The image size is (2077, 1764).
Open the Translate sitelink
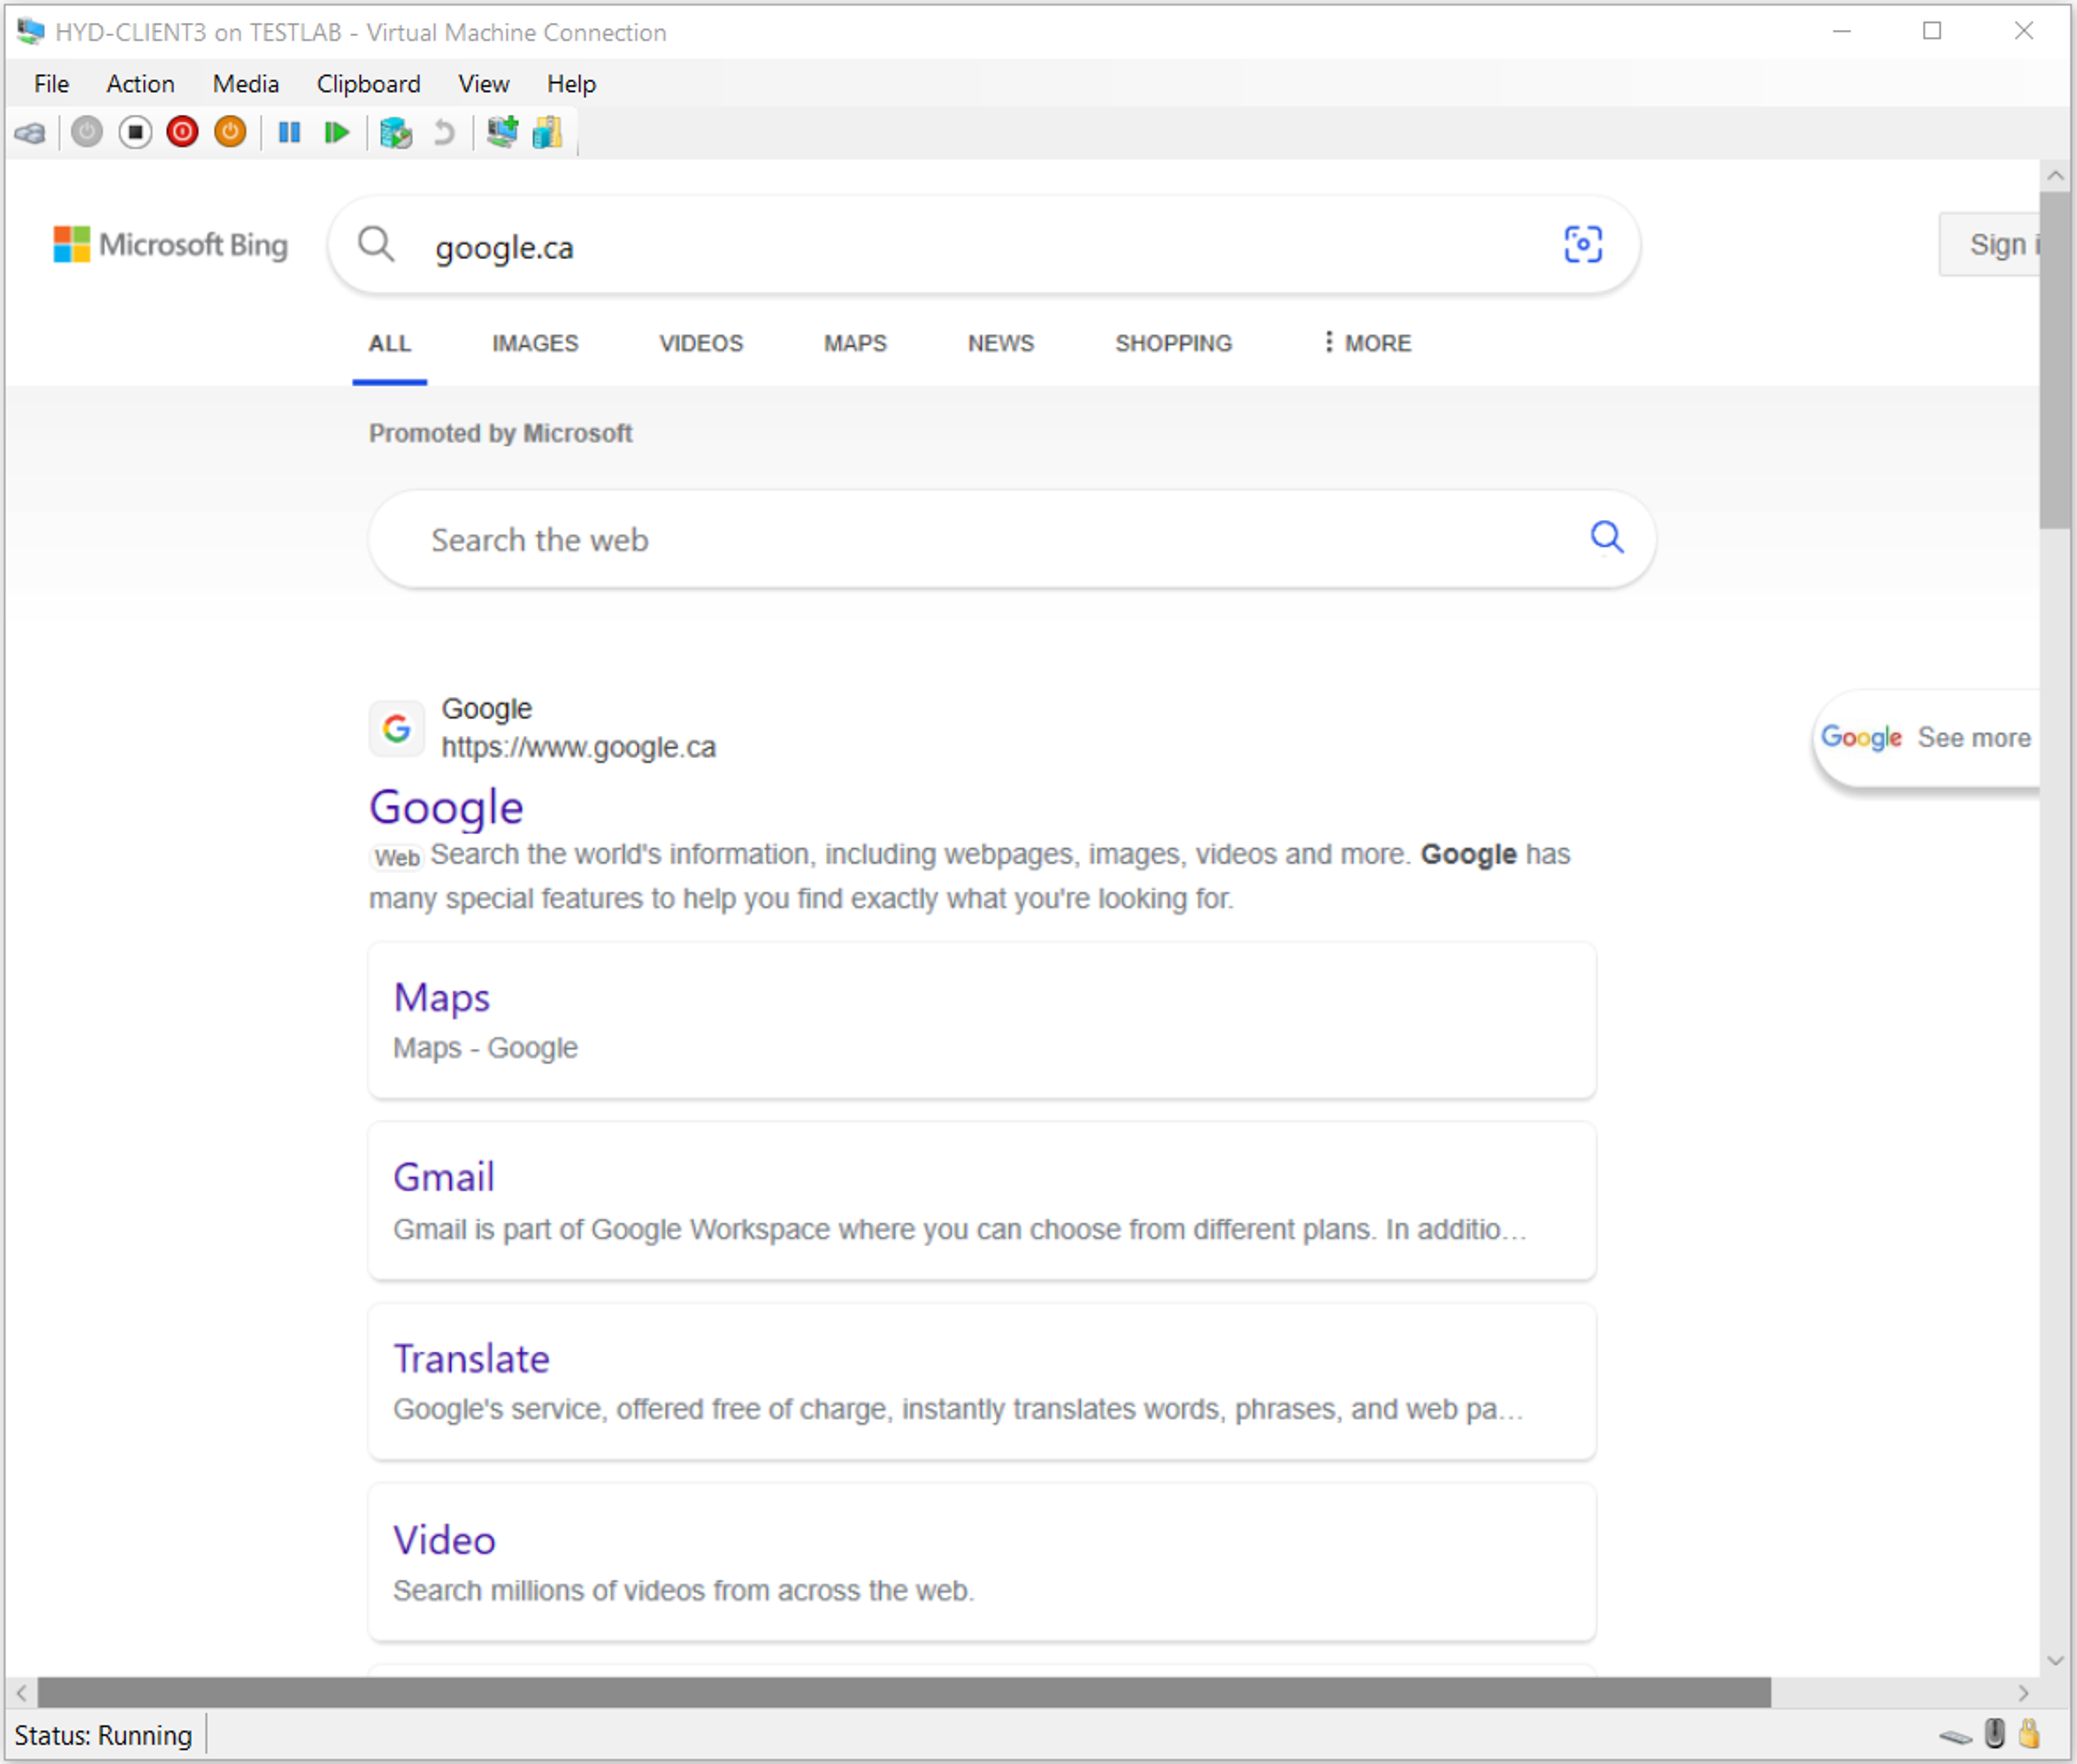(471, 1358)
